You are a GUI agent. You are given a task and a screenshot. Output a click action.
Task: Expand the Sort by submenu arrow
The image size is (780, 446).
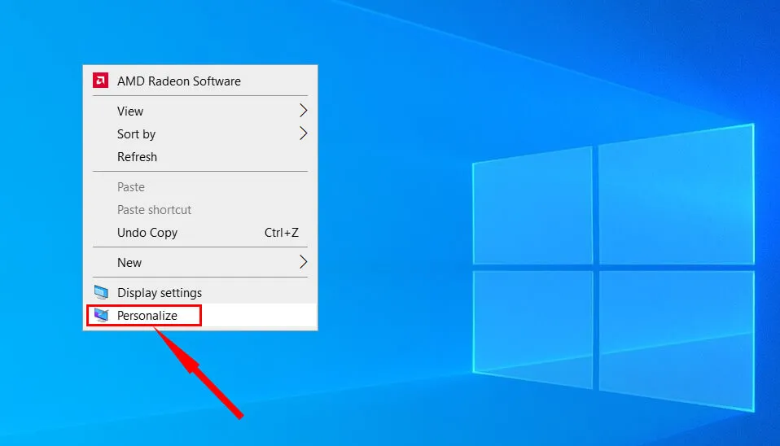(x=303, y=133)
